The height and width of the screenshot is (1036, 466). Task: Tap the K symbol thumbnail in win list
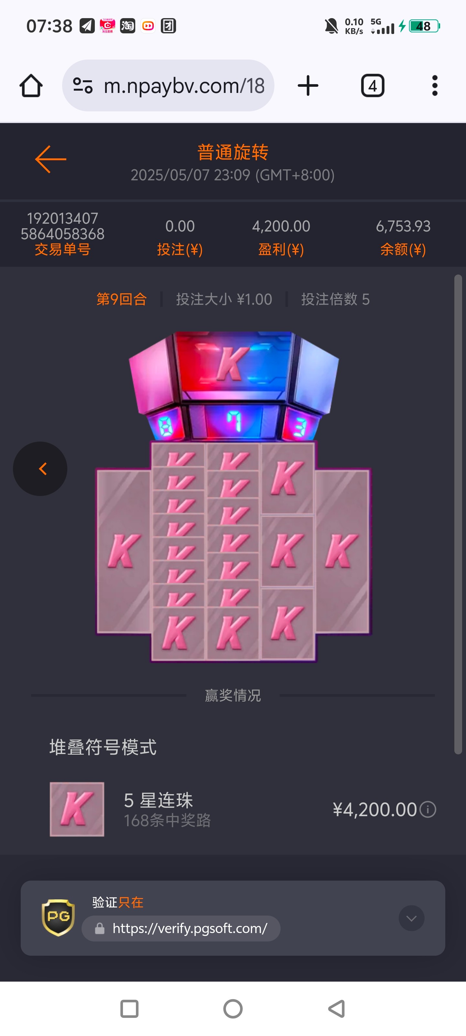click(x=77, y=809)
